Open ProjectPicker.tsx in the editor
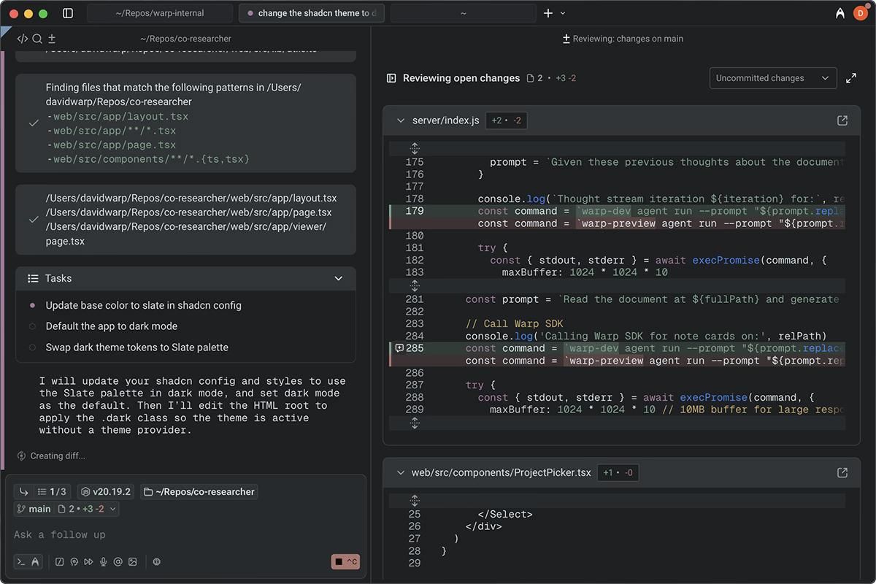This screenshot has width=876, height=584. [842, 472]
